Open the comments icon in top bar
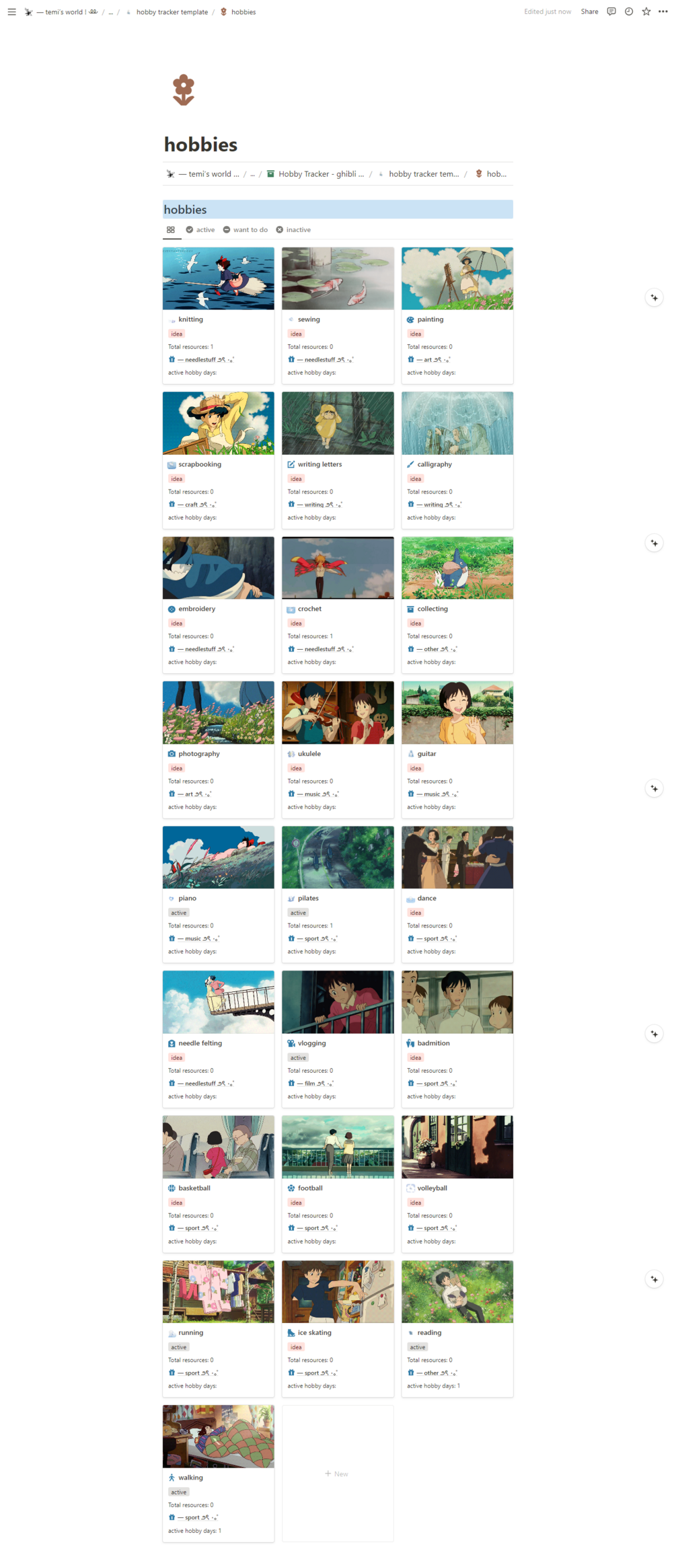 point(611,11)
